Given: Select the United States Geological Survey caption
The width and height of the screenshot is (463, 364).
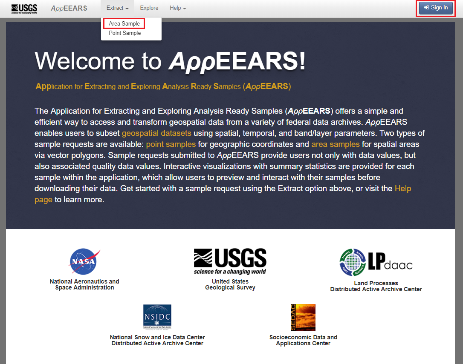Looking at the screenshot, I should 230,285.
